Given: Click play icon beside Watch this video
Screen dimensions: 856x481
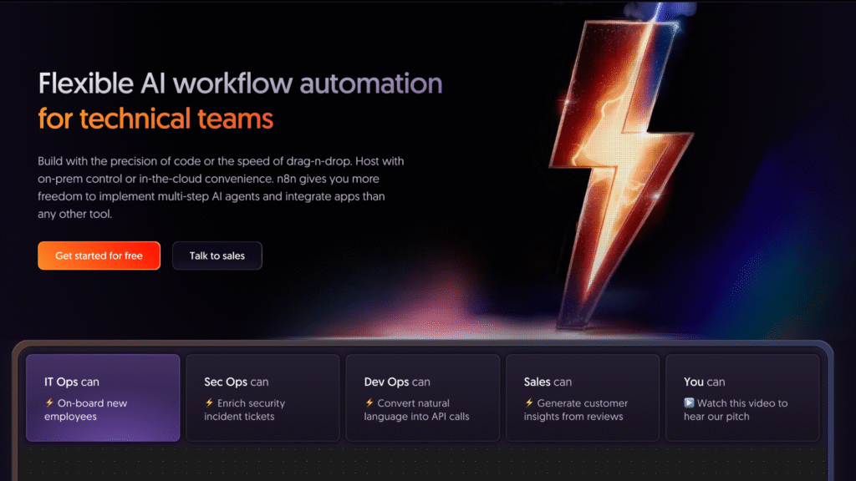Looking at the screenshot, I should coord(689,403).
